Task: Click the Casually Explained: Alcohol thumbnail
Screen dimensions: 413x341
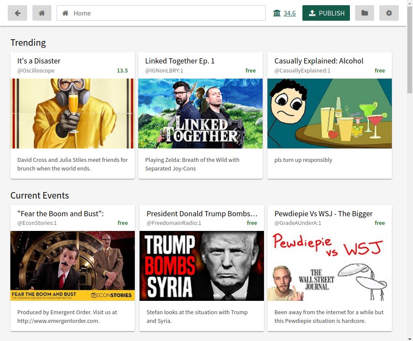Action: coord(329,113)
